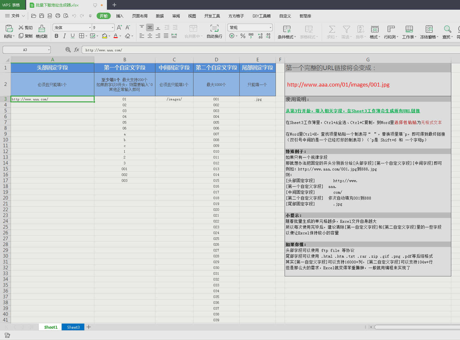Click the Increase Indent icon

pyautogui.click(x=175, y=27)
